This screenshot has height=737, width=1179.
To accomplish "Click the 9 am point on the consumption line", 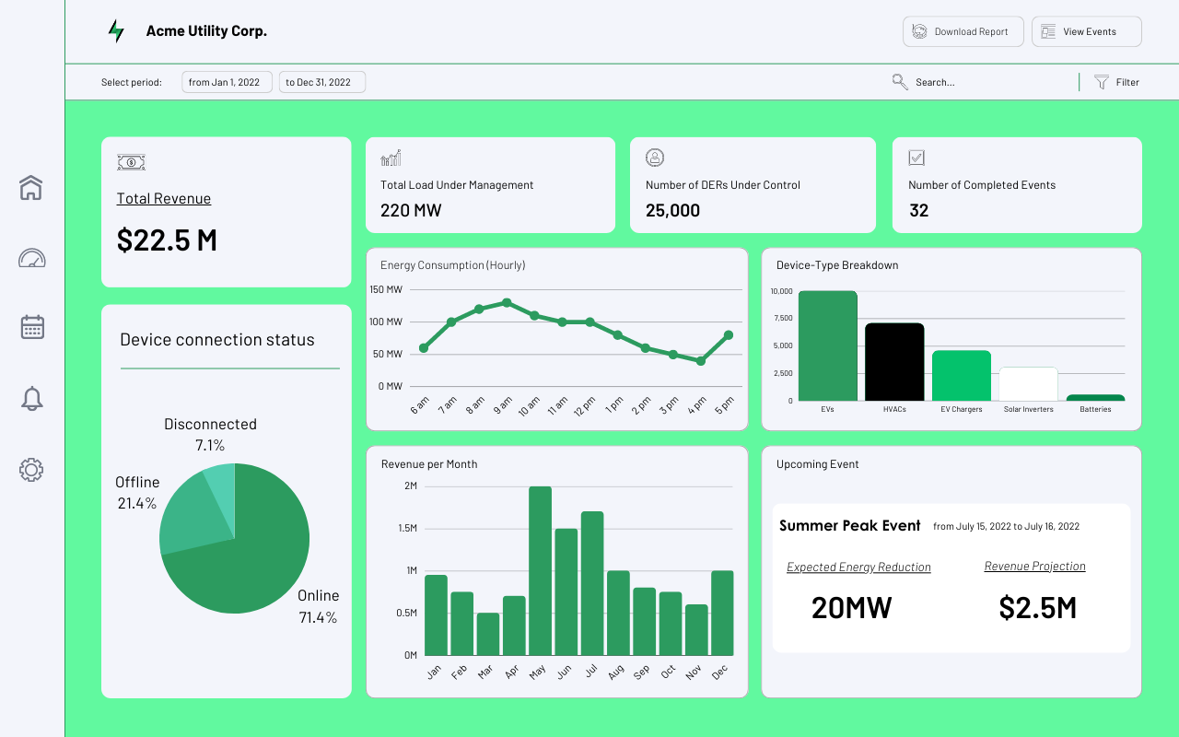I will pyautogui.click(x=507, y=302).
